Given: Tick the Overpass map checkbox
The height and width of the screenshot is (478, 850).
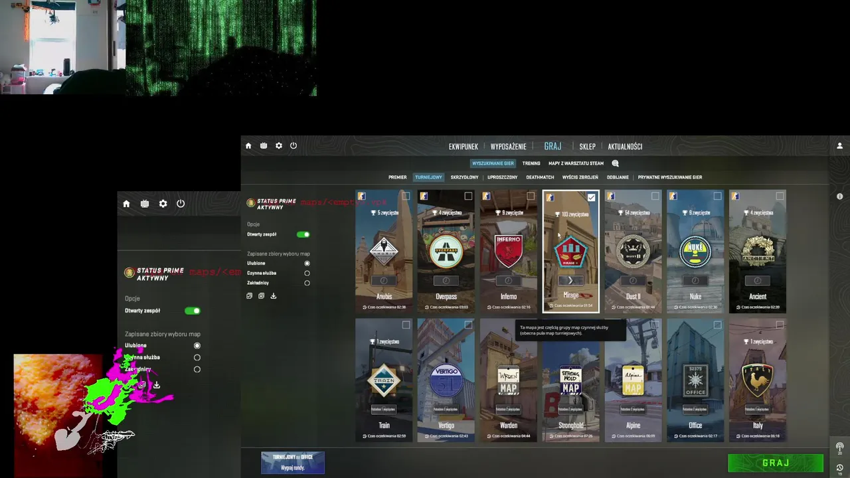Looking at the screenshot, I should pyautogui.click(x=468, y=196).
